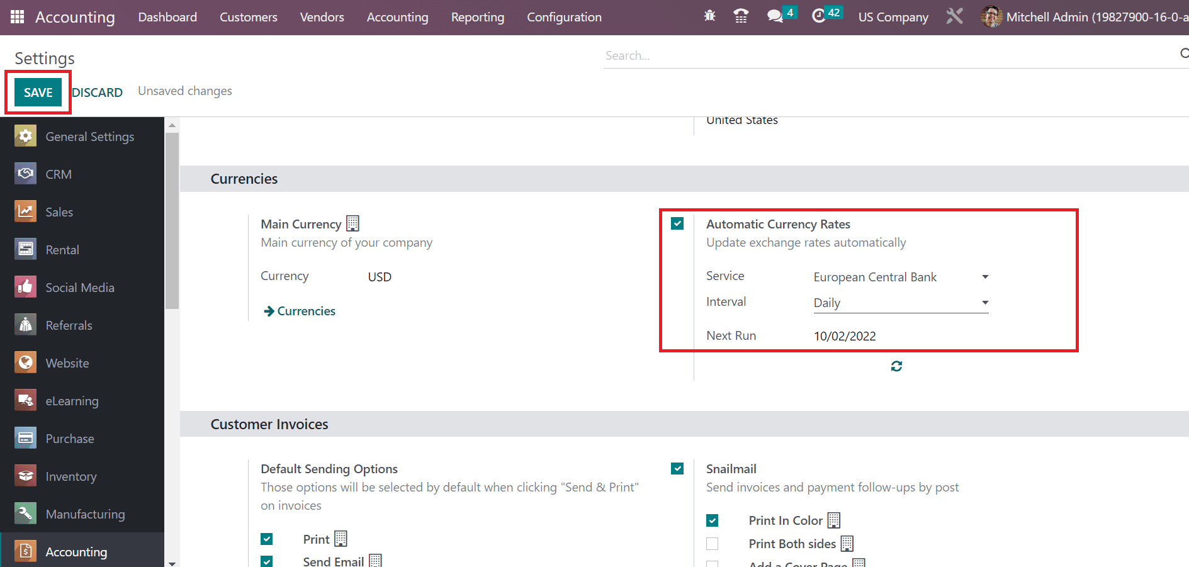Click the Save button
1189x567 pixels.
38,93
